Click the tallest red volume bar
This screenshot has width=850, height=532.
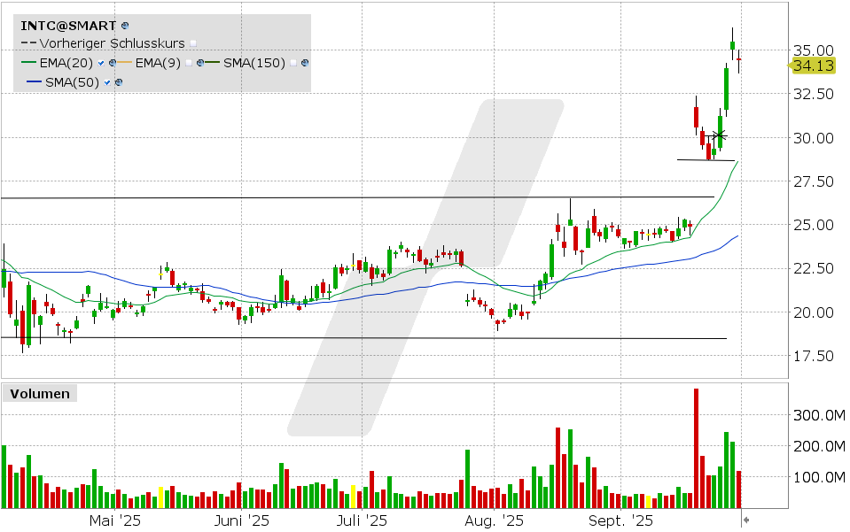tap(696, 449)
